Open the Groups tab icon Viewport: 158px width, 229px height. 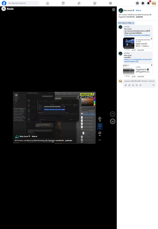[x=110, y=3]
